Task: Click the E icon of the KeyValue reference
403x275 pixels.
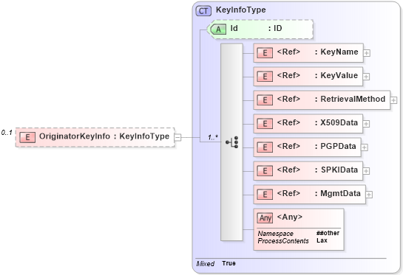Action: [265, 77]
